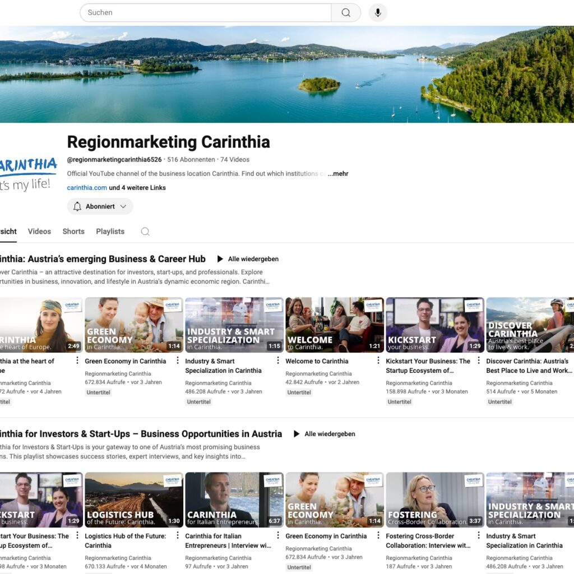The image size is (574, 574).
Task: Click the notification bell icon on Abonniert
Action: tap(77, 206)
